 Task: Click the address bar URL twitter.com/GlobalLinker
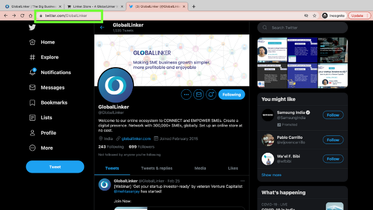click(x=66, y=16)
